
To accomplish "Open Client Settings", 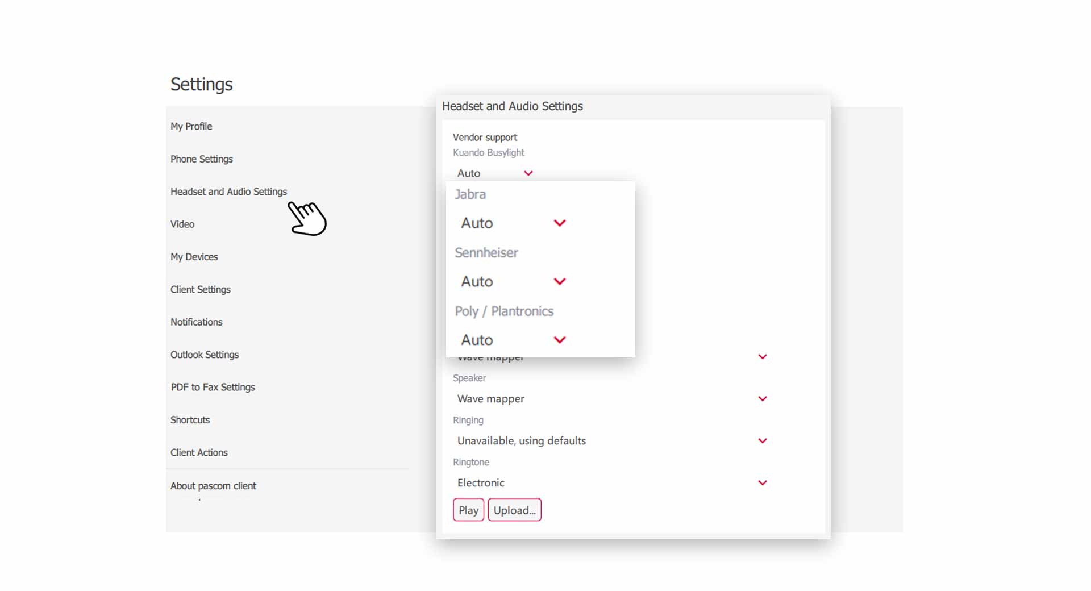I will (200, 289).
